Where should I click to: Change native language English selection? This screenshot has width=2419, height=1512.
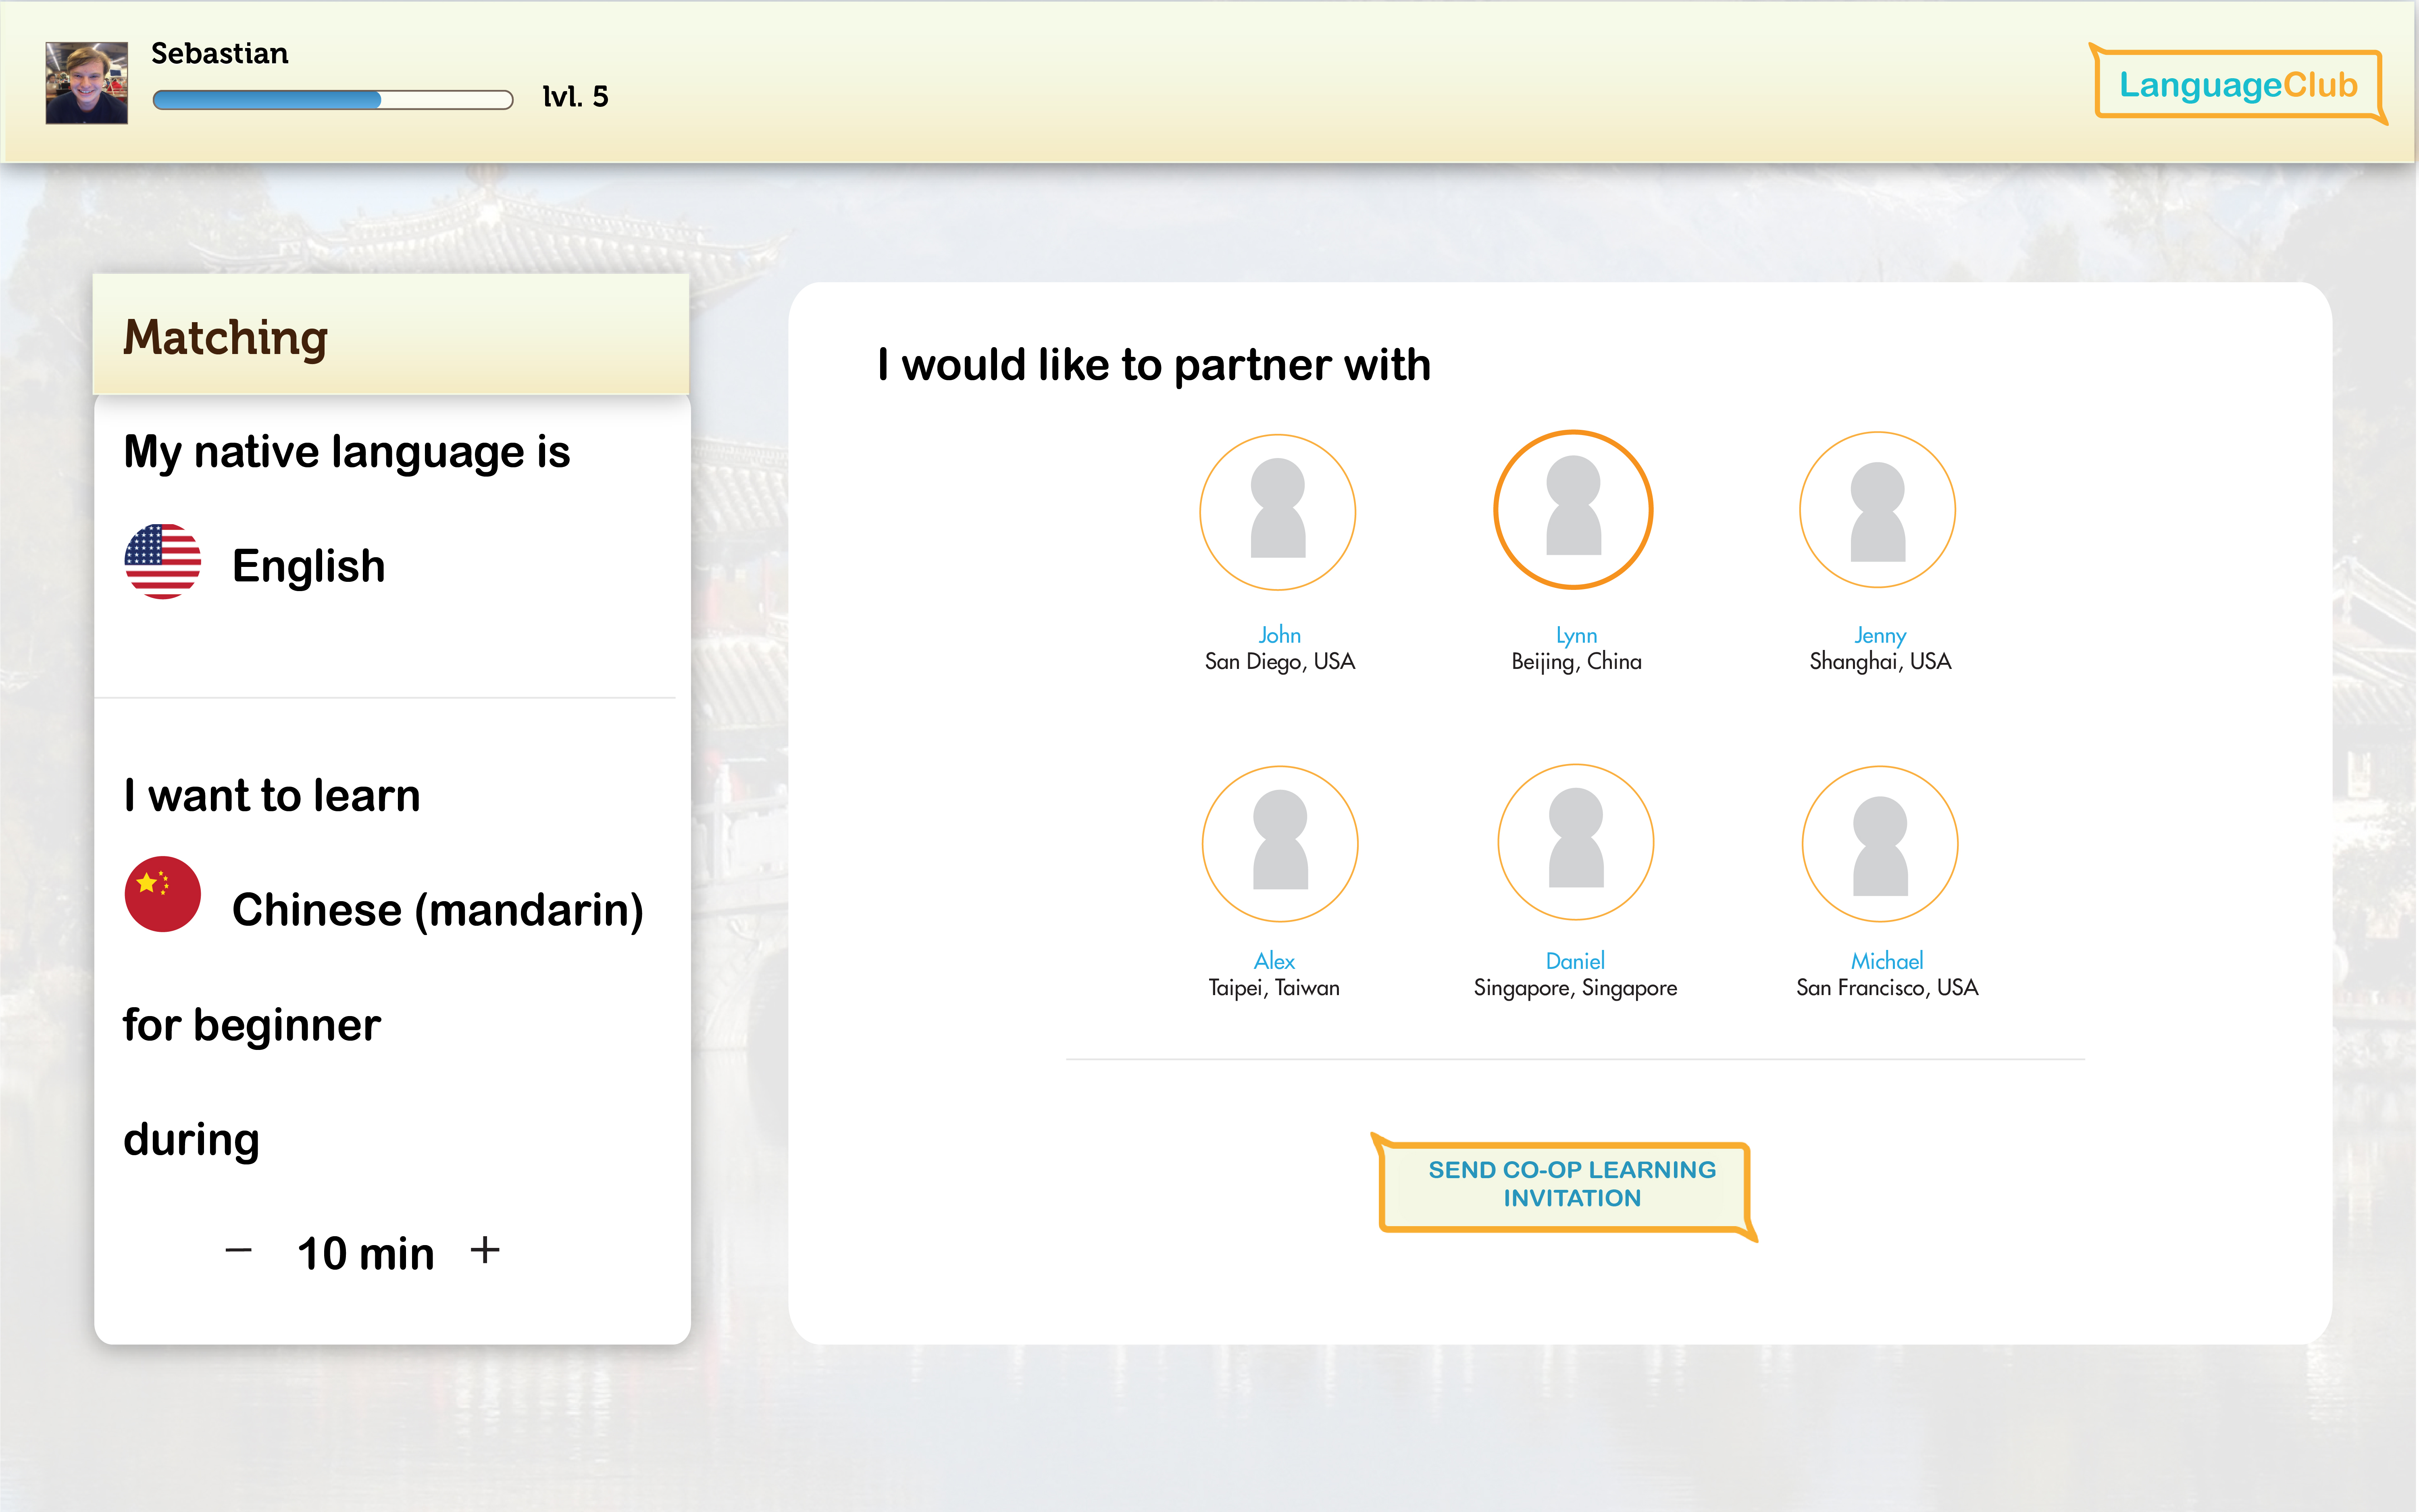click(308, 566)
